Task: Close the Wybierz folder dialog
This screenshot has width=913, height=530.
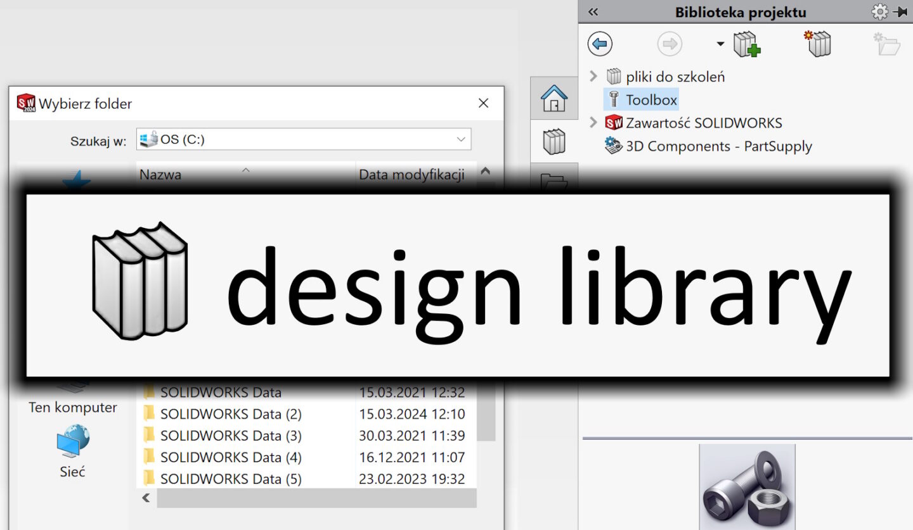Action: click(x=483, y=103)
